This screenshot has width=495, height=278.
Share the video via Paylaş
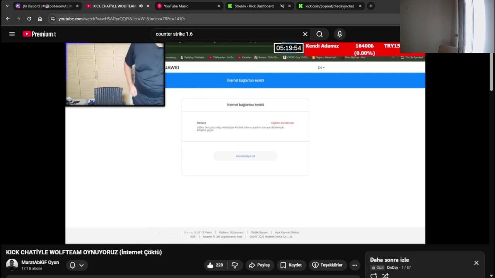pos(259,265)
